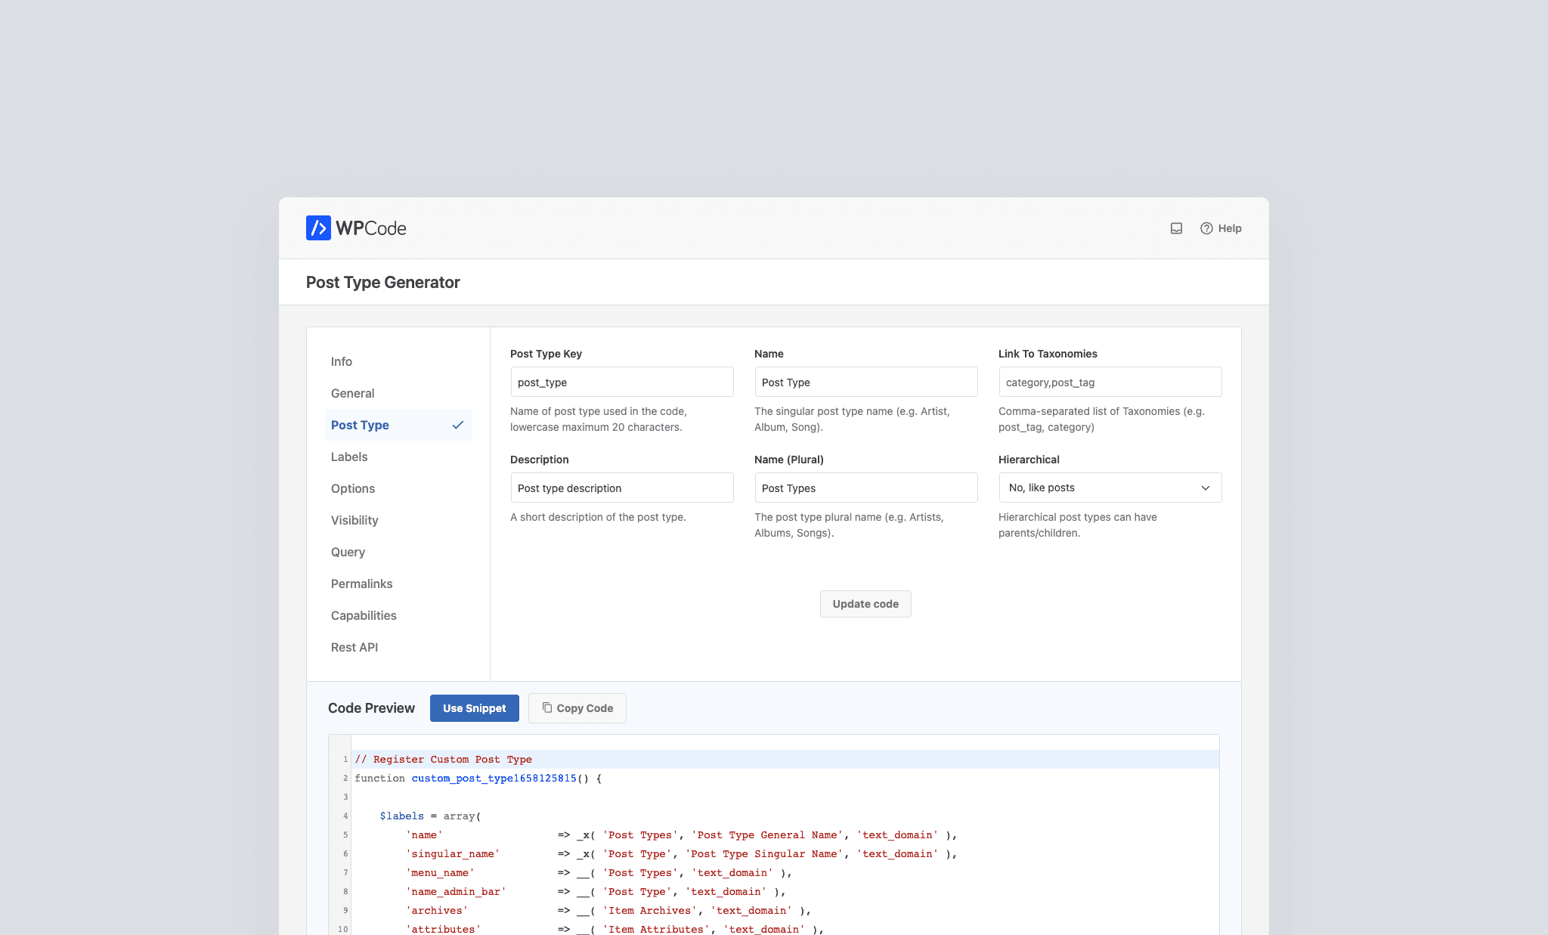
Task: Open the Permalinks tab
Action: pyautogui.click(x=361, y=584)
